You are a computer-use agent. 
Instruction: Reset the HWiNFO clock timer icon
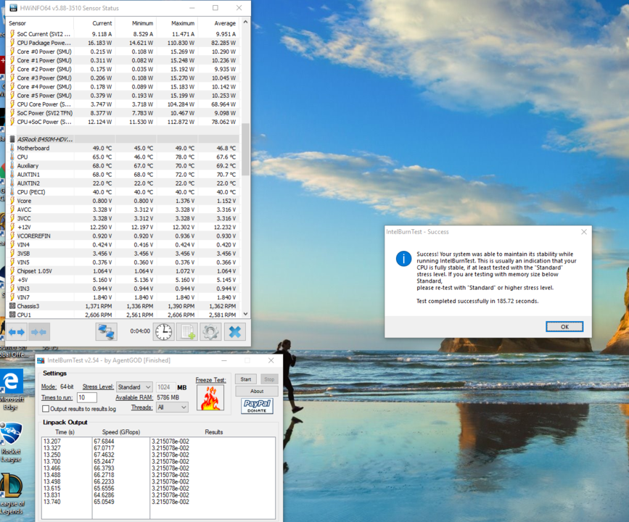click(164, 332)
